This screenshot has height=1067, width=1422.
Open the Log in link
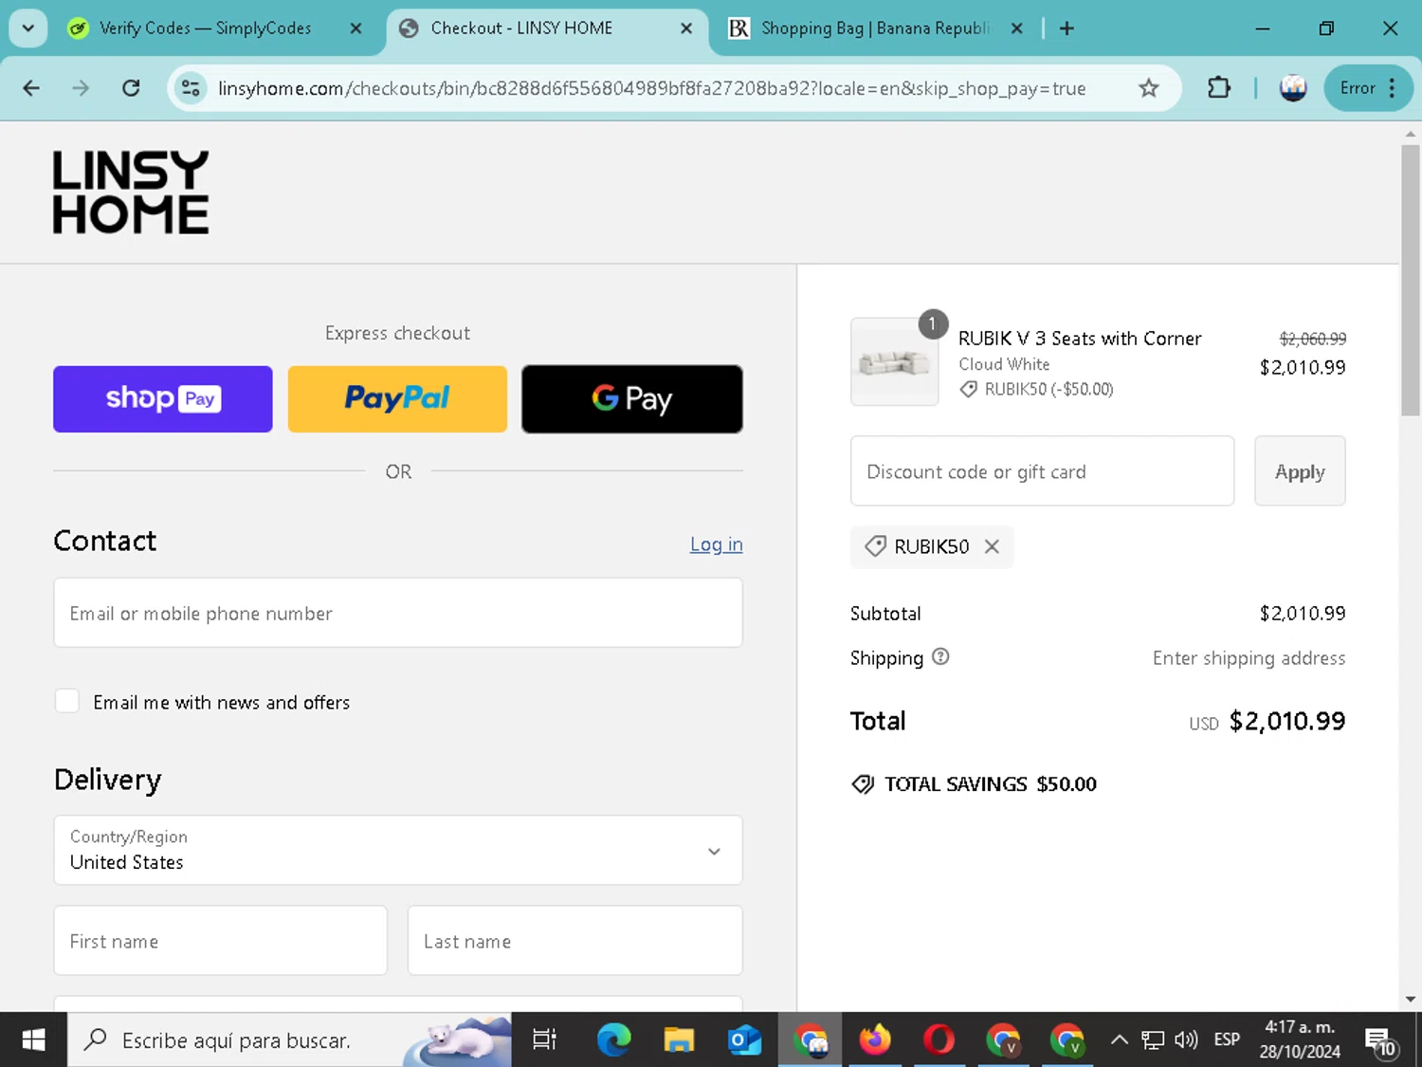tap(716, 544)
